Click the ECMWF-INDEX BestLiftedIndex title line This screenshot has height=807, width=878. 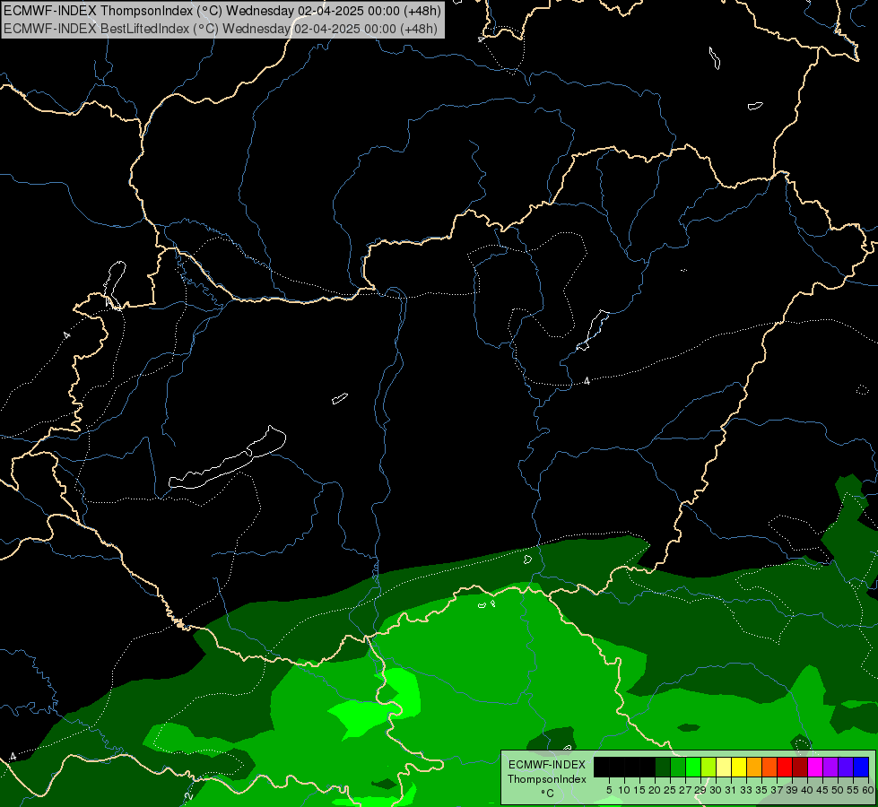[220, 29]
